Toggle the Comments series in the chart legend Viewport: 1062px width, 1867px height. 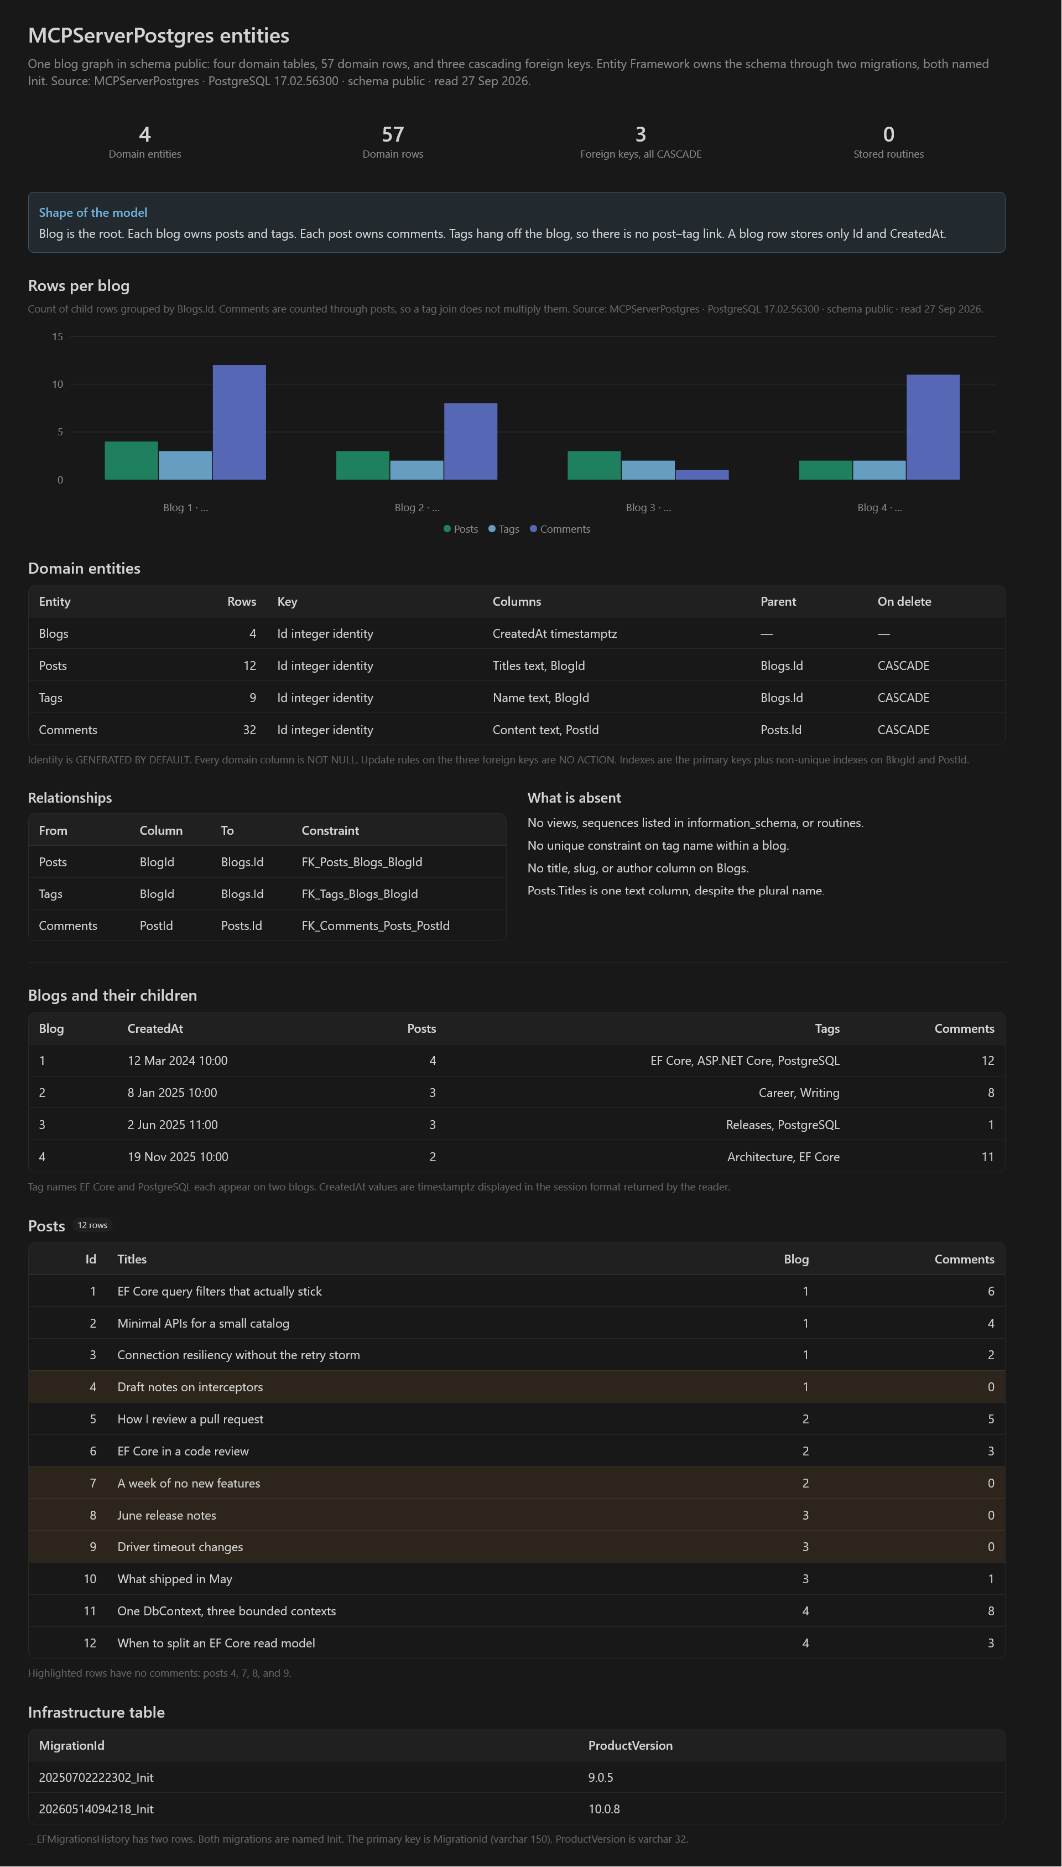click(x=559, y=529)
